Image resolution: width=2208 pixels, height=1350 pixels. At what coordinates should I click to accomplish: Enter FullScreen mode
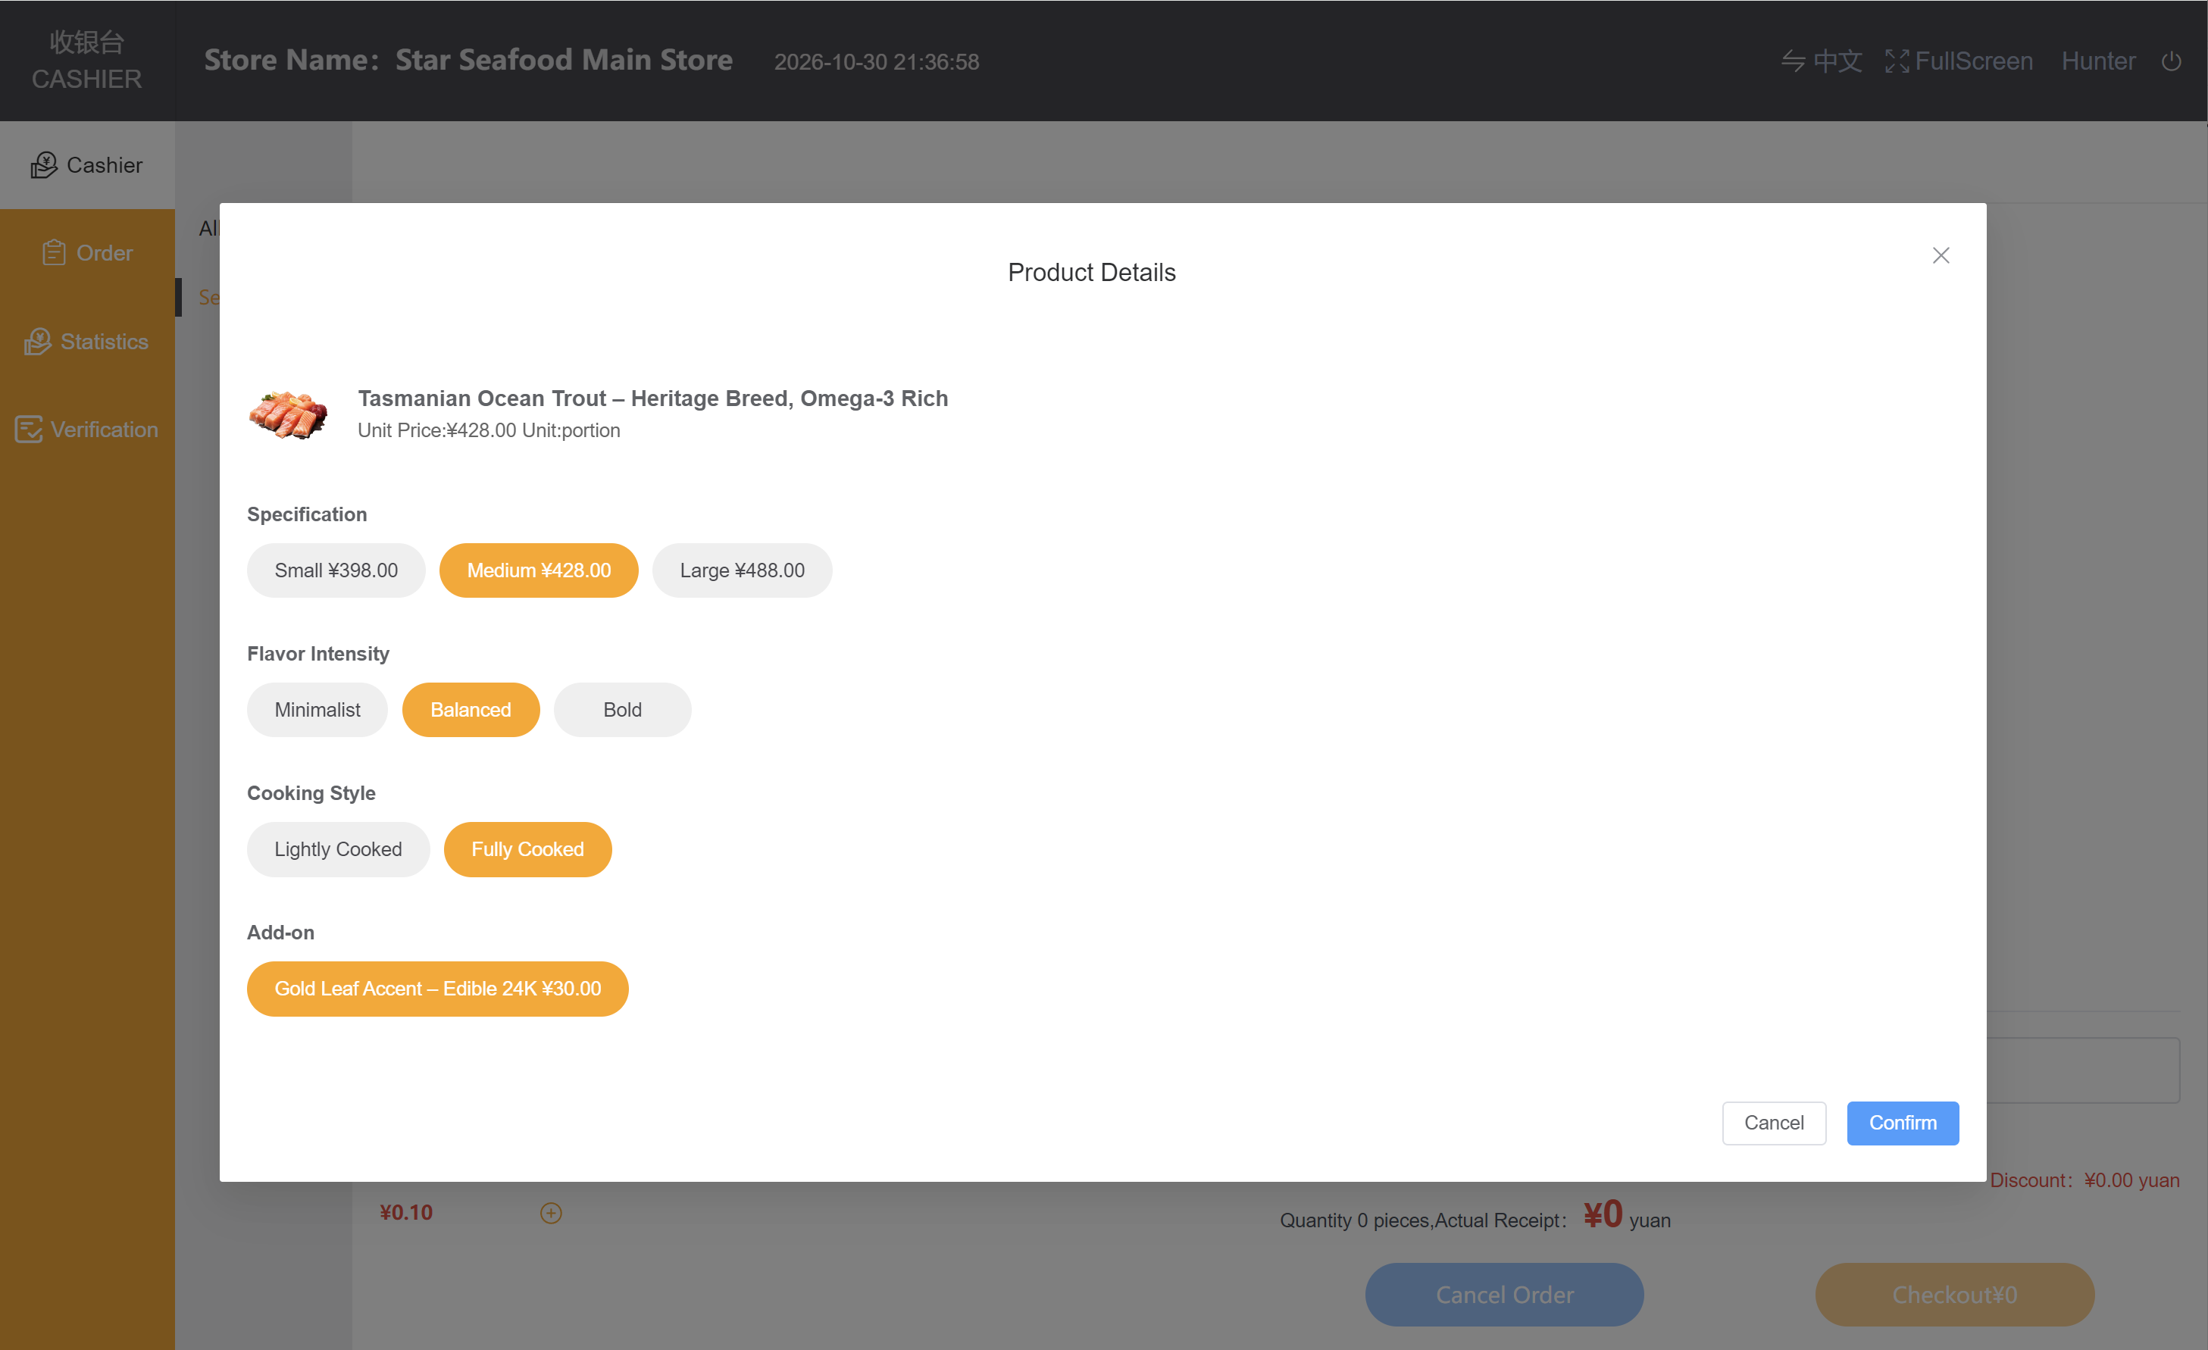pos(1959,61)
